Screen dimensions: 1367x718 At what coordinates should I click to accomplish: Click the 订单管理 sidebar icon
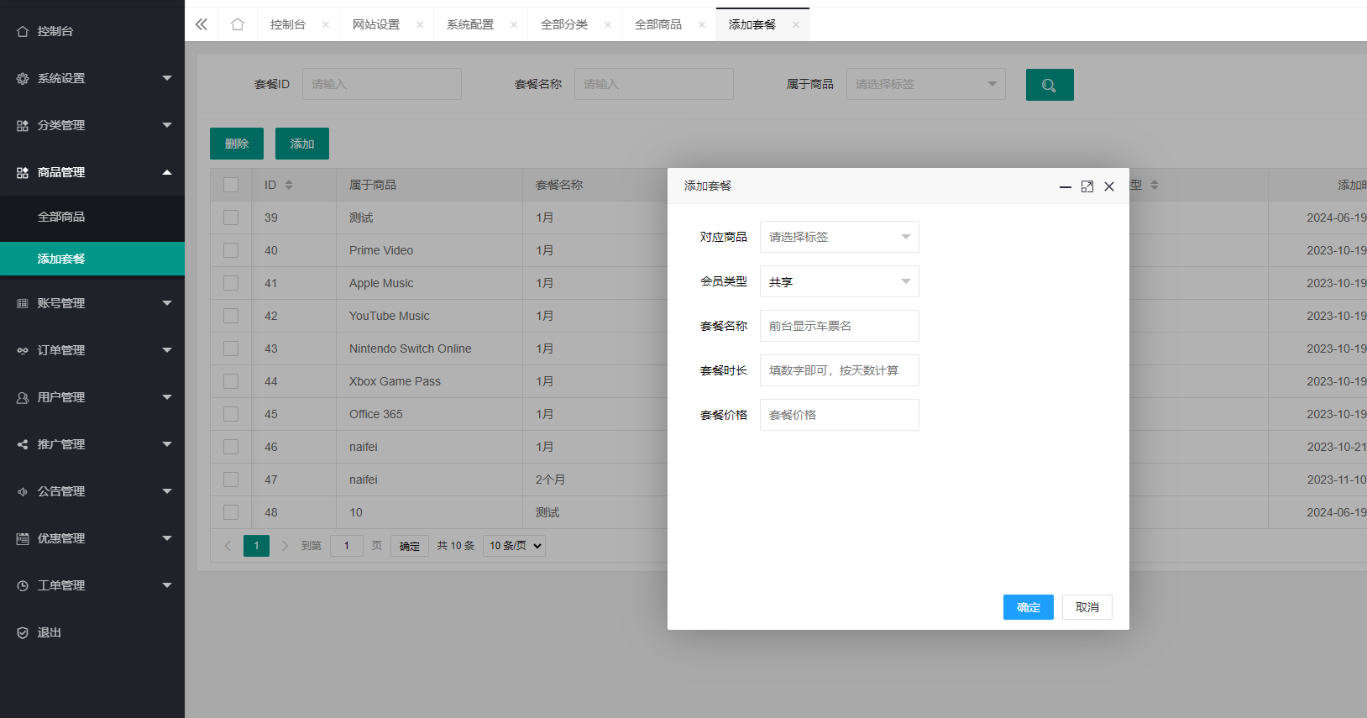tap(23, 350)
